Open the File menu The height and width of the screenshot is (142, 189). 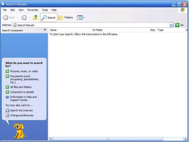[x=5, y=10]
